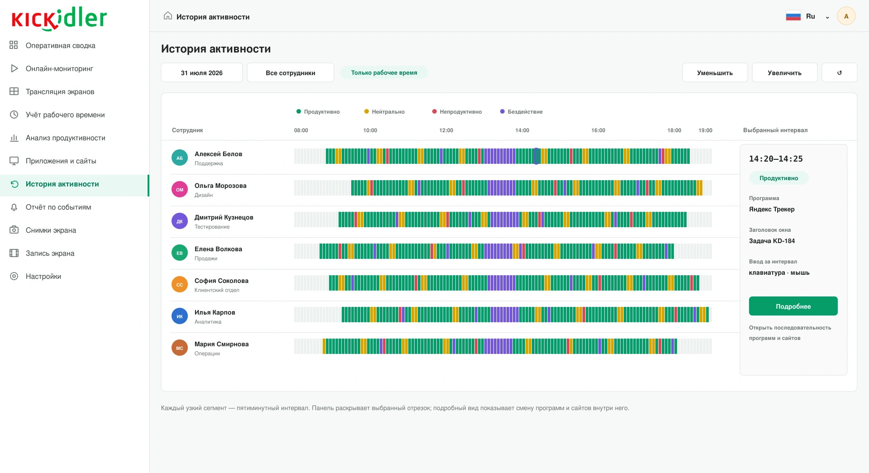Click the green Подробнее button
Image resolution: width=869 pixels, height=473 pixels.
pyautogui.click(x=793, y=306)
